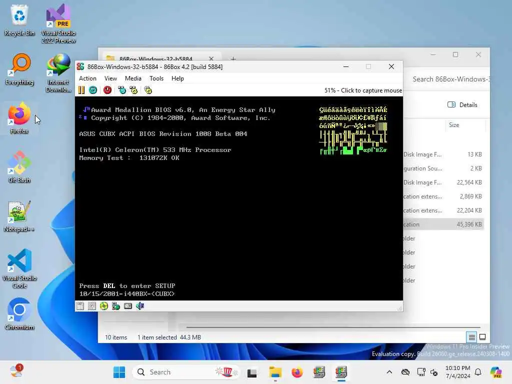The height and width of the screenshot is (384, 512).
Task: Open the notifications bell in taskbar
Action: pyautogui.click(x=478, y=372)
